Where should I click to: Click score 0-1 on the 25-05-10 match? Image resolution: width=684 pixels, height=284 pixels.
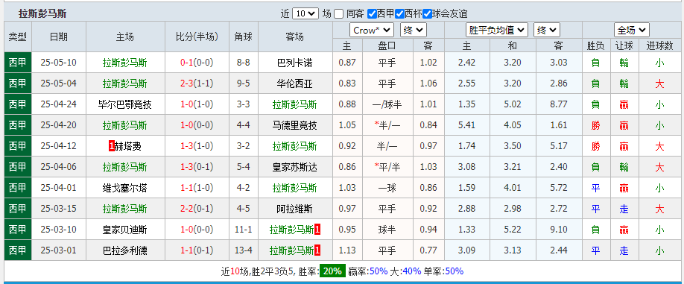(187, 63)
